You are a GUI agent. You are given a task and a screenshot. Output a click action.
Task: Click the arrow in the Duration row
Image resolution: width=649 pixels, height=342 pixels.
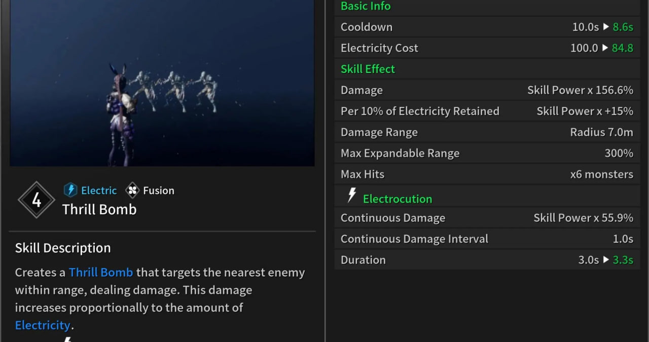606,260
